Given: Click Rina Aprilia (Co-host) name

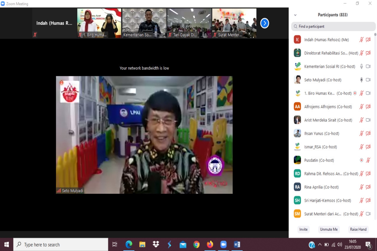Looking at the screenshot, I should [x=321, y=187].
